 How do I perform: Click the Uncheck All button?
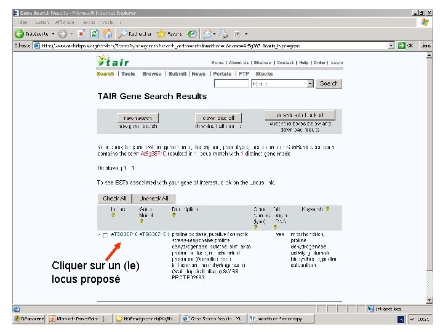(x=154, y=199)
